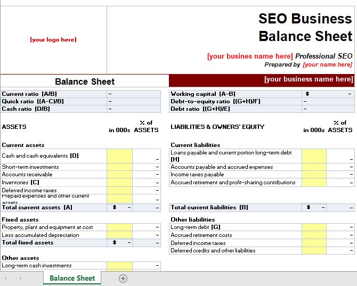Click the 'Other liabilities' heading
357x286 pixels.
(192, 219)
